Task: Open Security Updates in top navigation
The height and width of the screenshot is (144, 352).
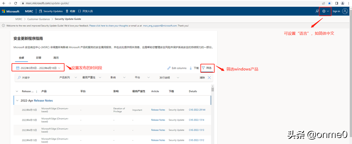Action: click(x=51, y=11)
